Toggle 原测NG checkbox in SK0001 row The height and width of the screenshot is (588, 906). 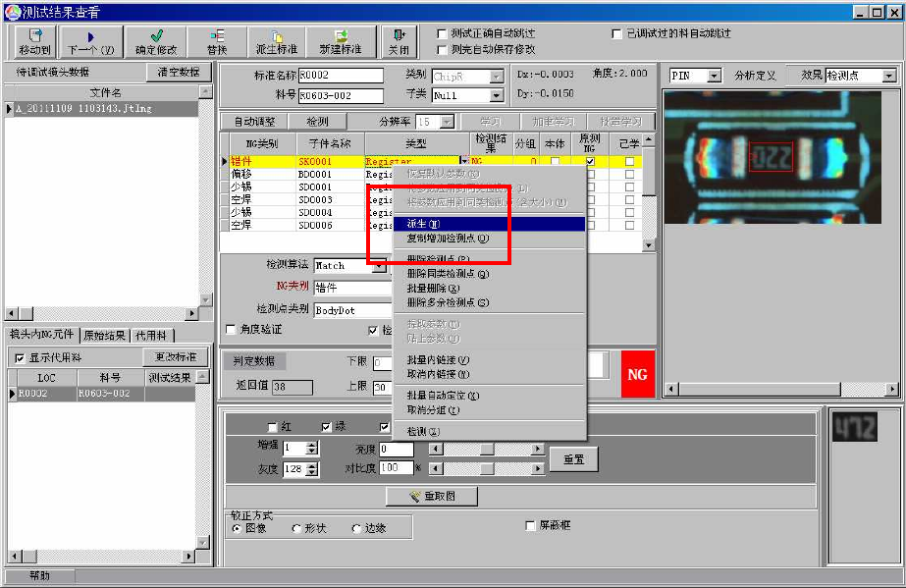pyautogui.click(x=589, y=162)
